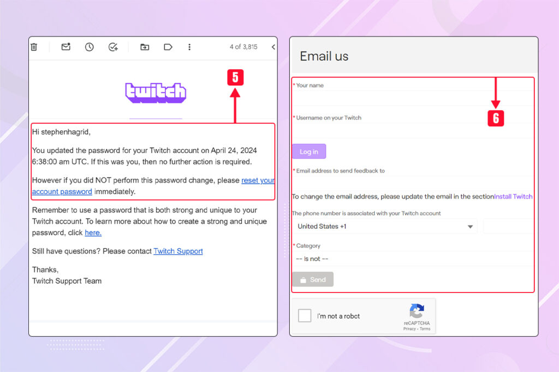Move the email to another folder

tap(144, 47)
